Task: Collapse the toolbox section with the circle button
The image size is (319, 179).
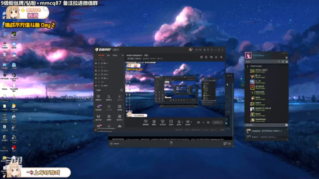Action: (x=122, y=90)
